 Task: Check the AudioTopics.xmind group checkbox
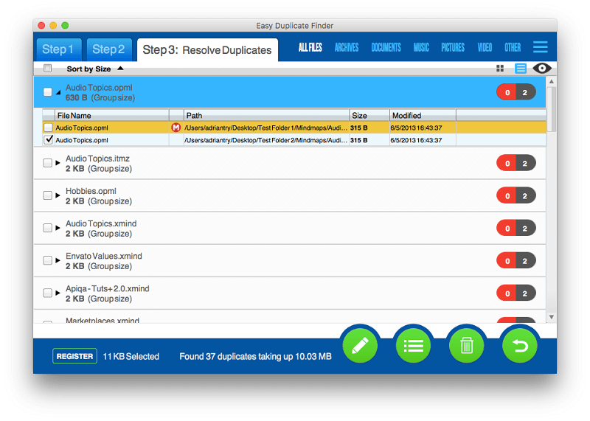(47, 228)
